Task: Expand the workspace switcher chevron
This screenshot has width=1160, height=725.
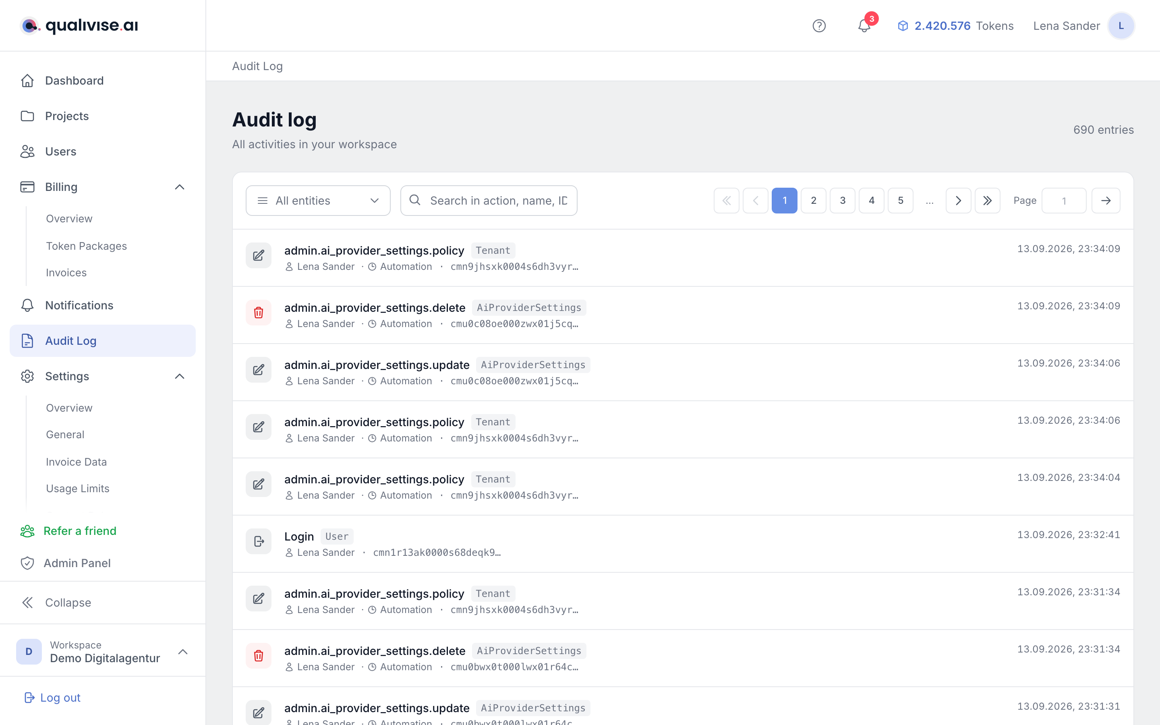Action: tap(182, 652)
